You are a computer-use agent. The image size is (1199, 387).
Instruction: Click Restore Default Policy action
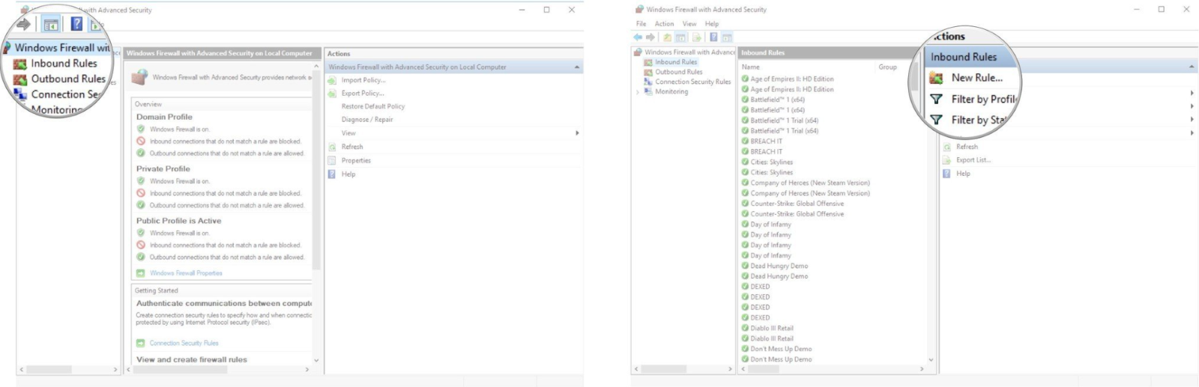point(373,106)
